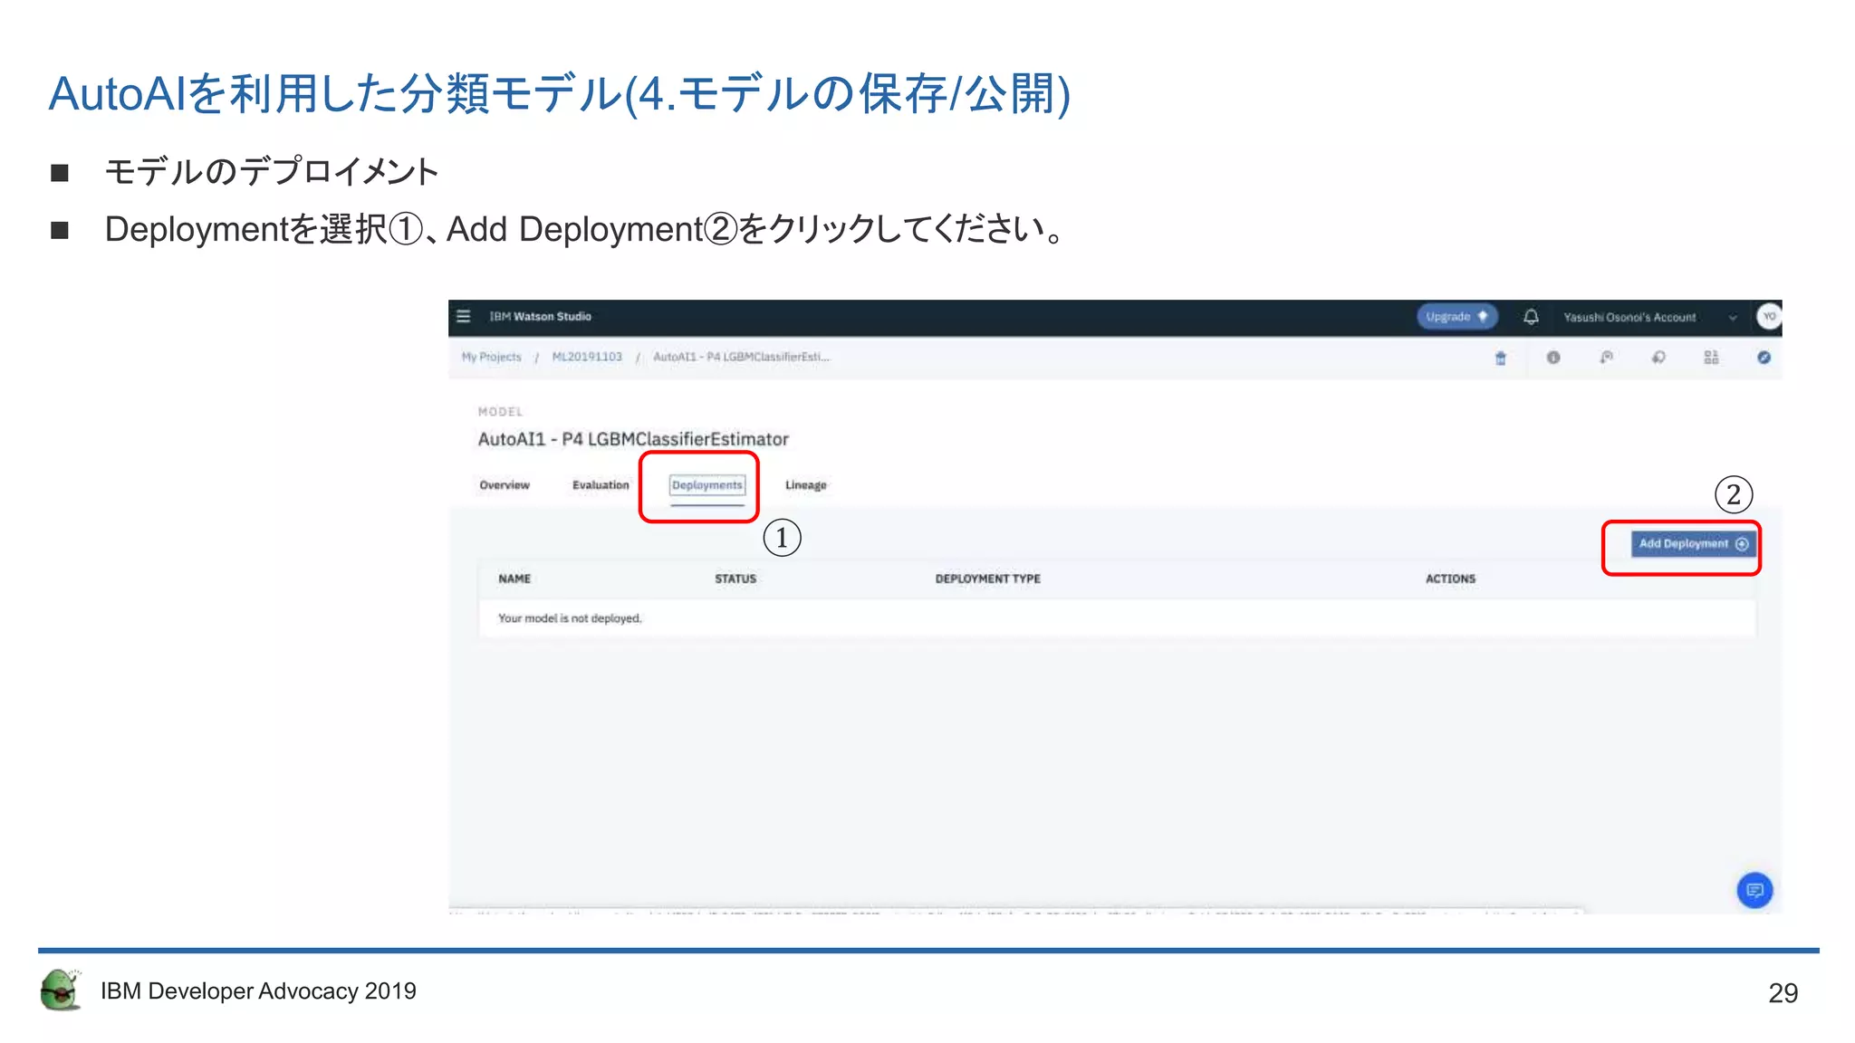Go to My Projects breadcrumb link
1855x1043 pixels.
[492, 357]
